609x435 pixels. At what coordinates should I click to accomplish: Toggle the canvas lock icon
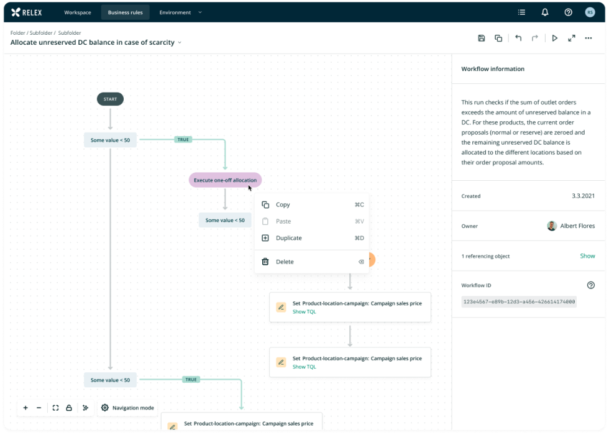coord(69,408)
